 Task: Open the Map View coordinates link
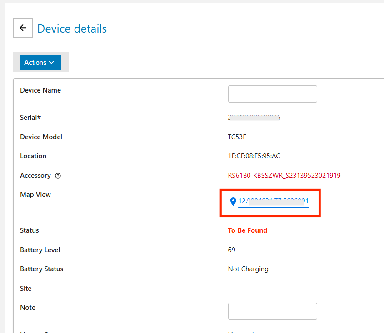pyautogui.click(x=273, y=201)
